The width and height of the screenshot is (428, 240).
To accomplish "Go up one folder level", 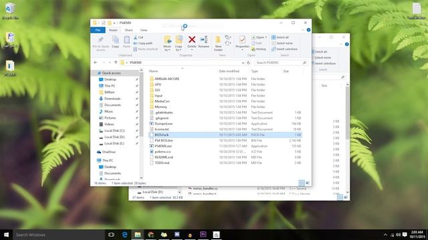I will 116,63.
